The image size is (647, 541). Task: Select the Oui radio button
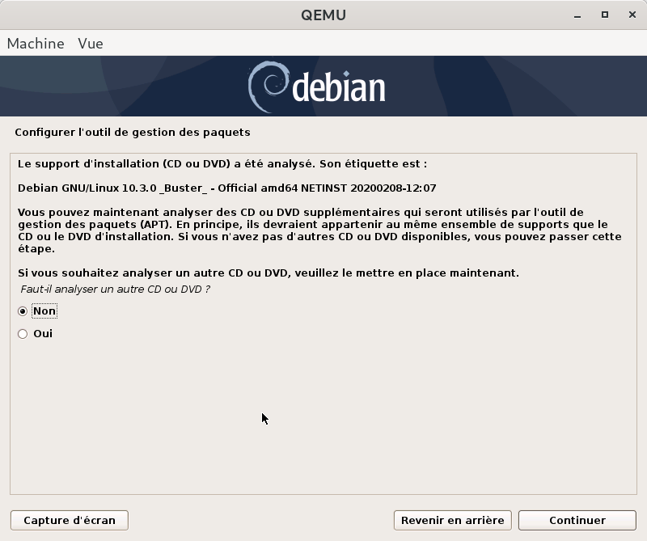[x=23, y=334]
